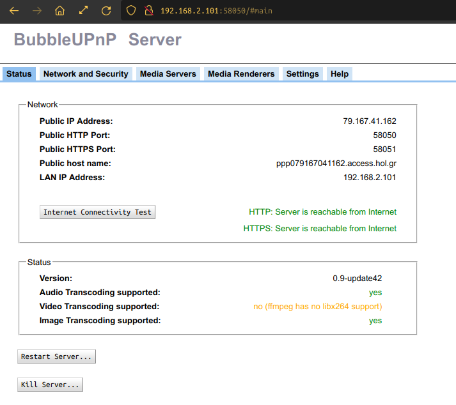Click the public IP value 79.167.41.162
This screenshot has height=405, width=456.
pos(369,121)
